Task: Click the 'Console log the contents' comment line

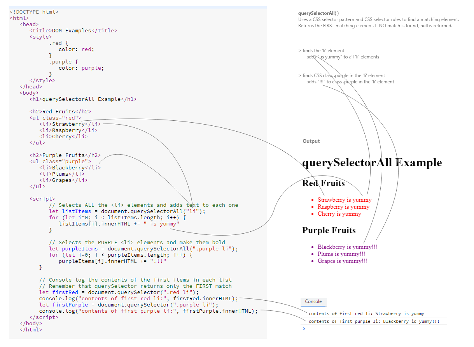Action: [x=135, y=280]
